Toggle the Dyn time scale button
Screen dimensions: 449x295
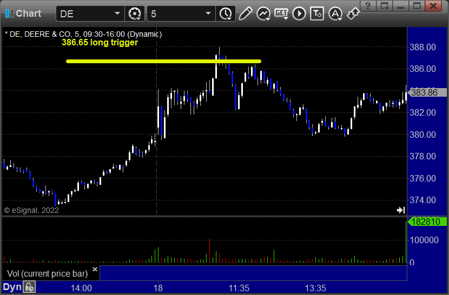12,287
